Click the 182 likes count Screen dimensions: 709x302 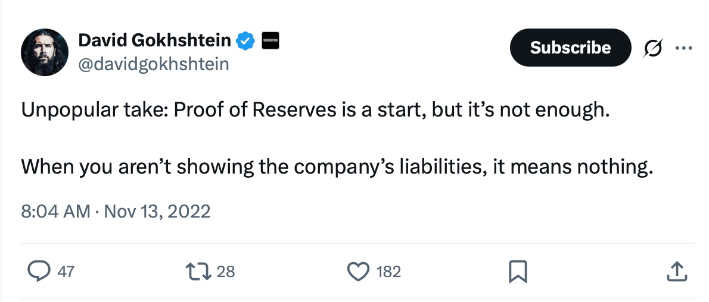point(388,272)
